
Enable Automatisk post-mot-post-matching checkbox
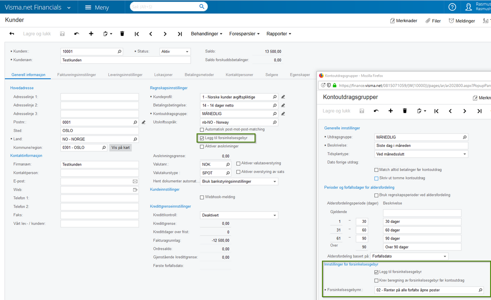(202, 130)
